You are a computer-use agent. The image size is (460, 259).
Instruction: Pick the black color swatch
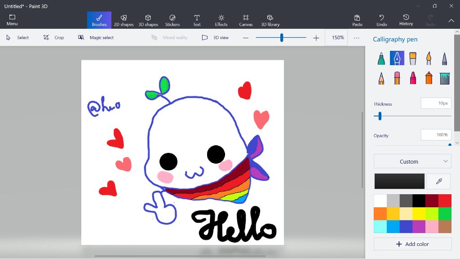[419, 201]
